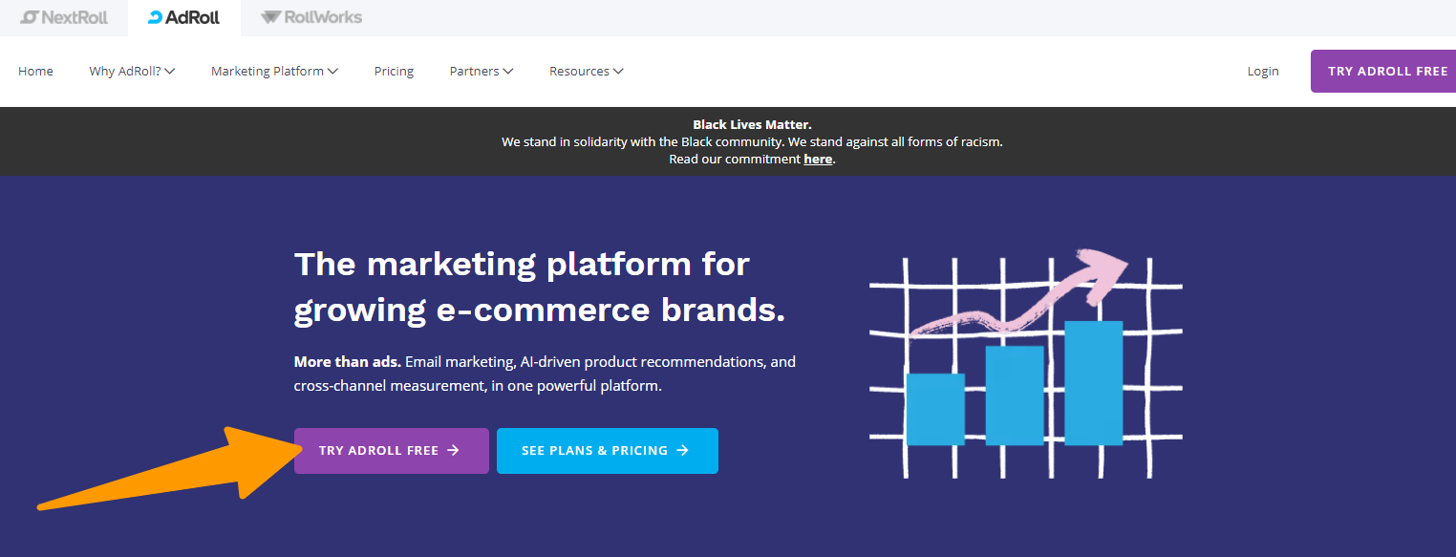Expand the Partners dropdown menu

[x=482, y=72]
